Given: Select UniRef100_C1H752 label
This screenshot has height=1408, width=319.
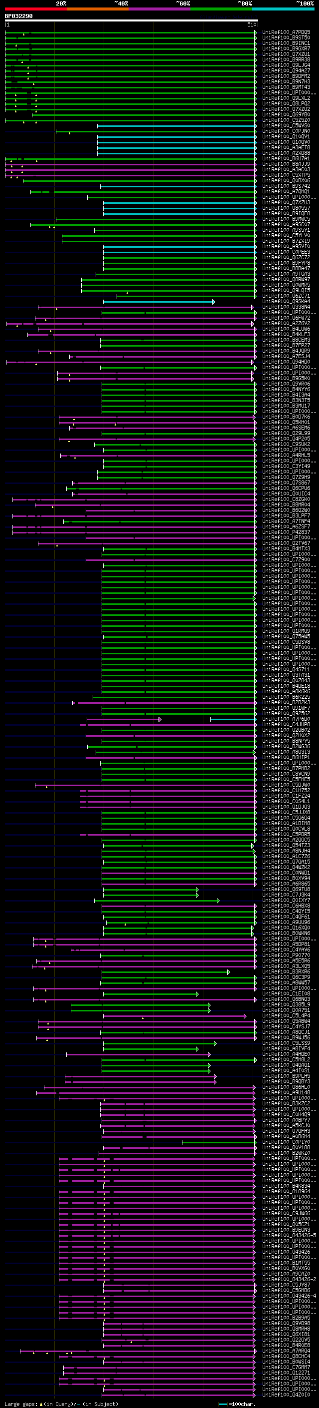Looking at the screenshot, I should [286, 790].
